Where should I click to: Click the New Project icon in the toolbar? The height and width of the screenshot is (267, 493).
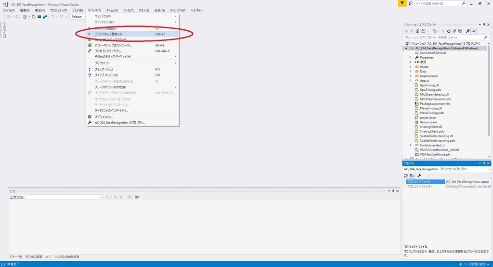point(25,17)
